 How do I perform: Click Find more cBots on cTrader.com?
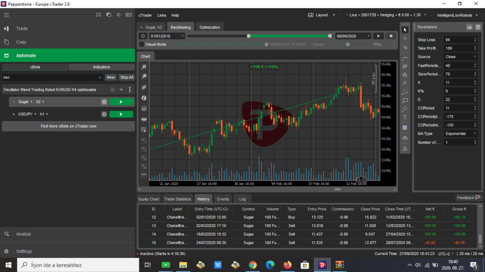[x=68, y=126]
